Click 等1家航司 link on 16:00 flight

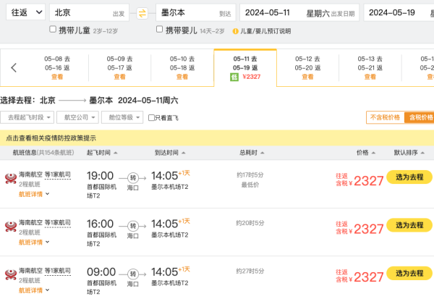[58, 223]
